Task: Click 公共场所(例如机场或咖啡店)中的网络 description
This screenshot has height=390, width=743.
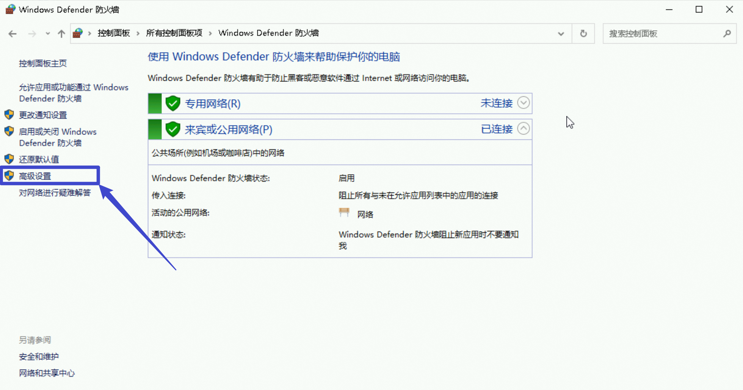Action: [x=218, y=153]
